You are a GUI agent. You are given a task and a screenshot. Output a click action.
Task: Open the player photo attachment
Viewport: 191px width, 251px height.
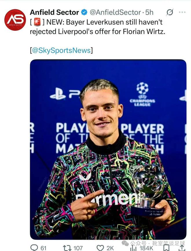click(x=108, y=149)
